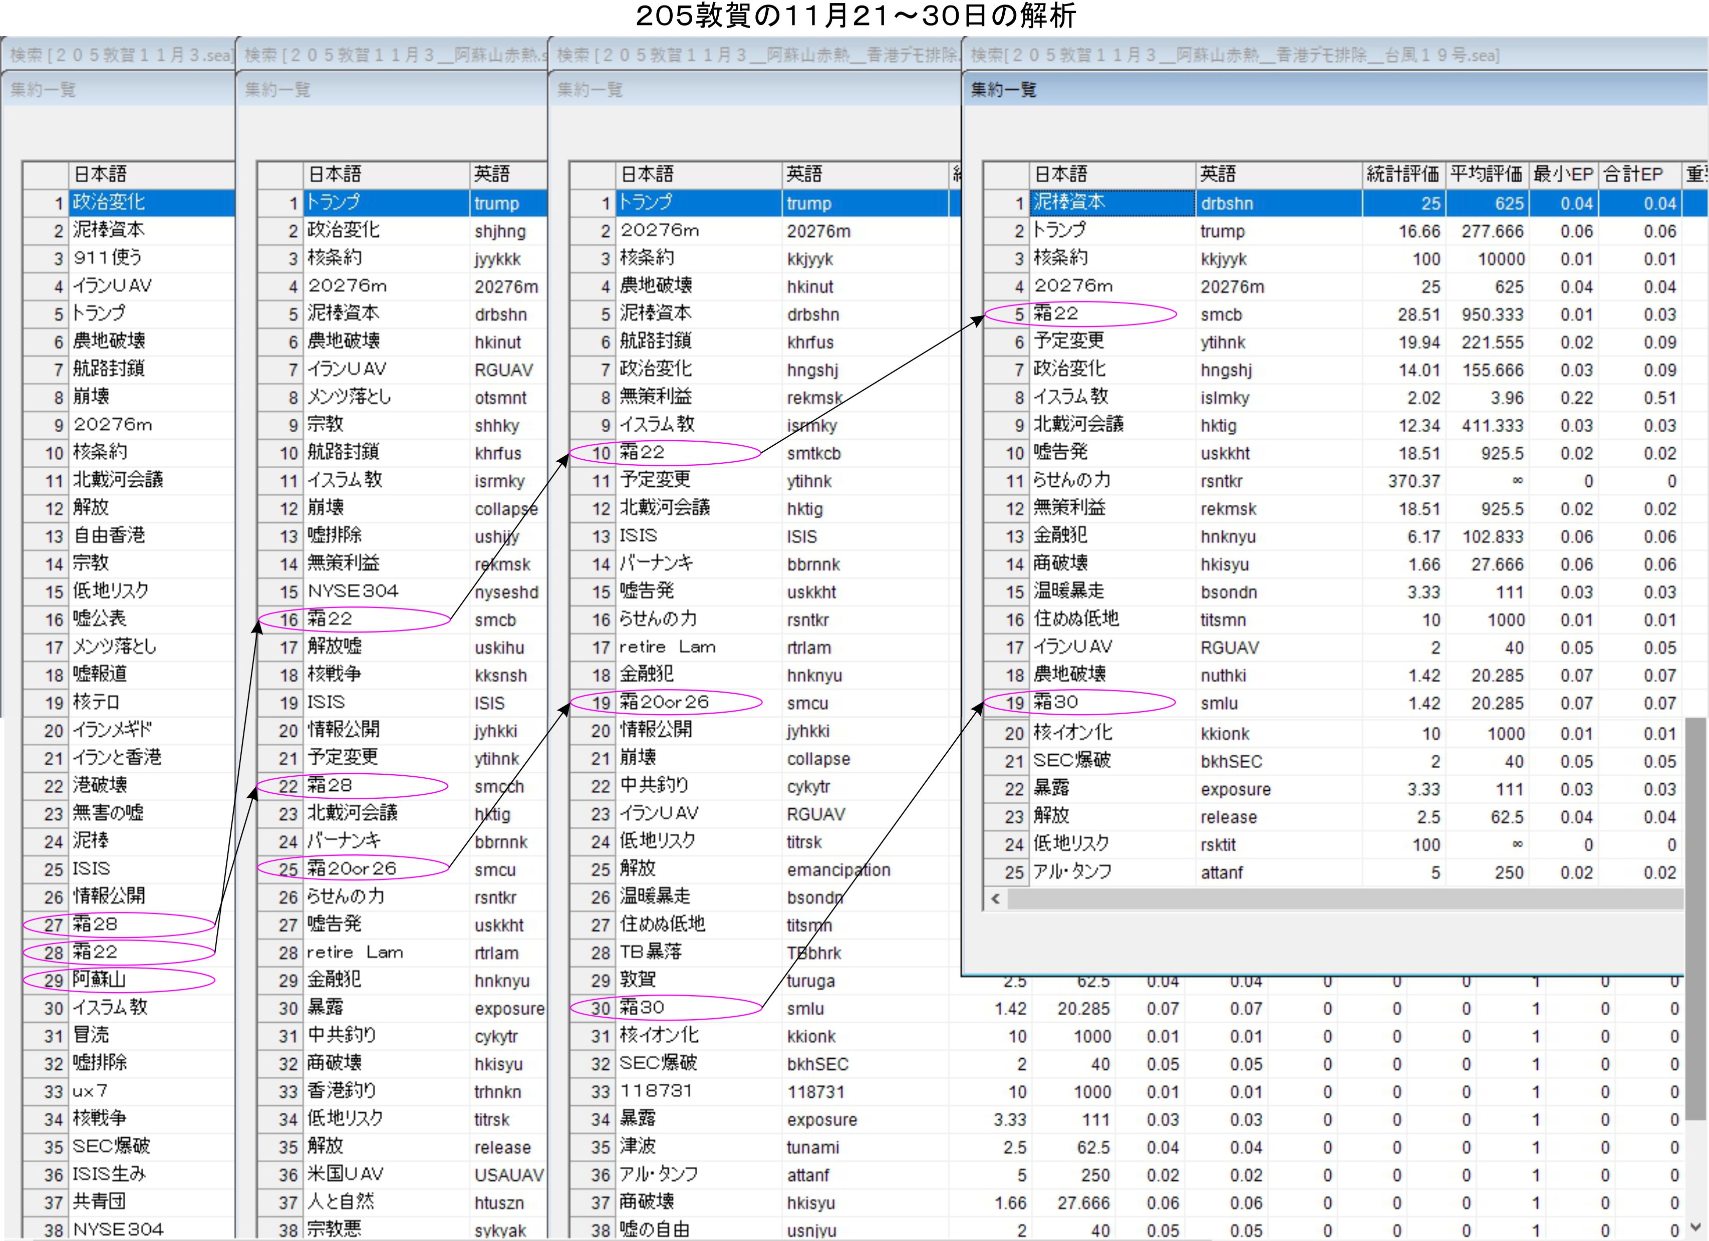The image size is (1709, 1241).
Task: Select the 霜20or26 row numbered 25 in second list
Action: tap(351, 869)
